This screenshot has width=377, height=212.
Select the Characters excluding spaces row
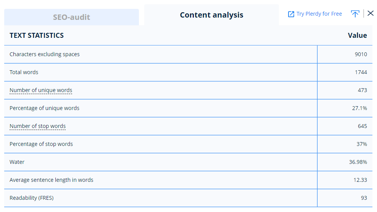[188, 54]
